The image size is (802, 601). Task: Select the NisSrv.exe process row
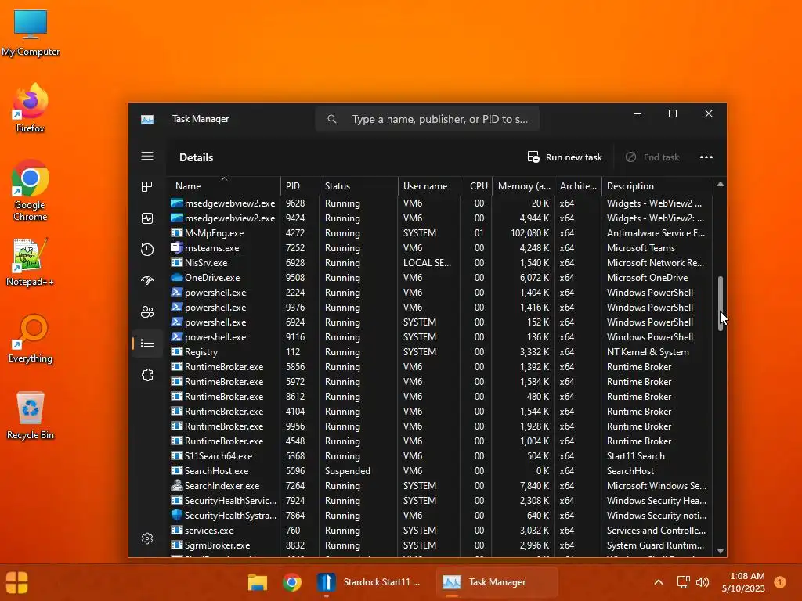coord(440,263)
